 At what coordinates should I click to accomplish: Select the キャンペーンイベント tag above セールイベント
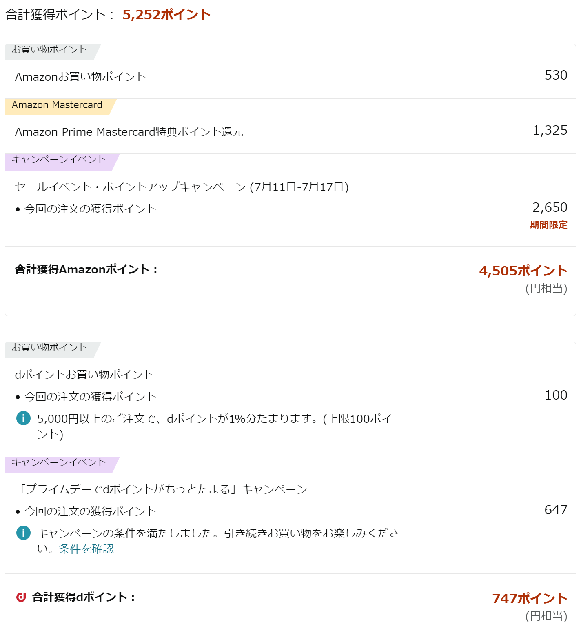(x=59, y=160)
